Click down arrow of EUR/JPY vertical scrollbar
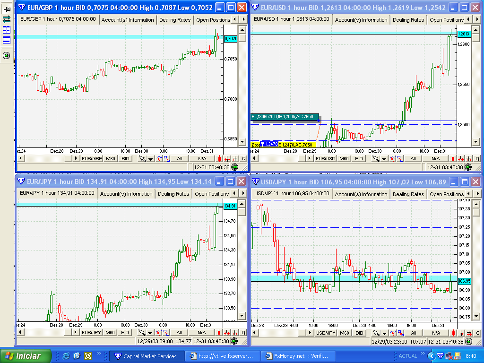 pos(242,316)
